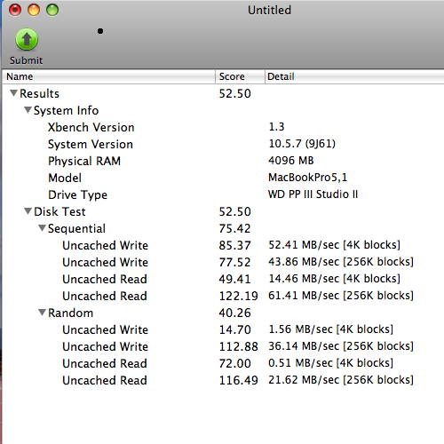Minimize the window with yellow button
This screenshot has height=444, width=444.
coord(34,10)
